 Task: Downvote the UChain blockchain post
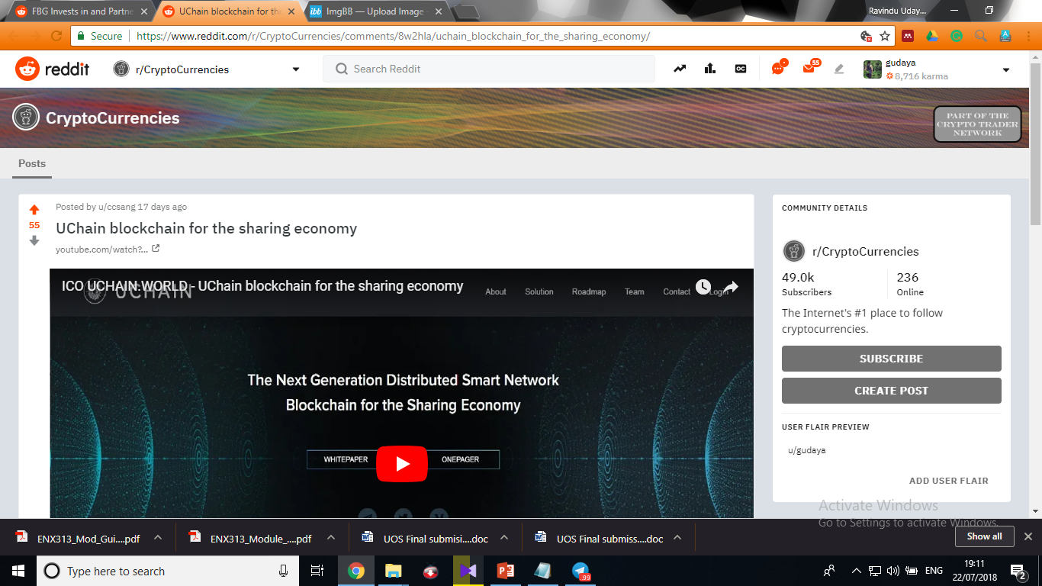pyautogui.click(x=34, y=241)
